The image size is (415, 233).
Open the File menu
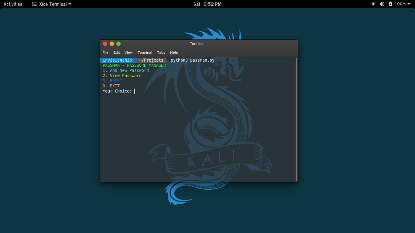105,52
